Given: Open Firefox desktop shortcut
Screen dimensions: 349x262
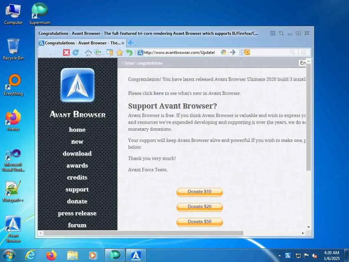Looking at the screenshot, I should (13, 120).
